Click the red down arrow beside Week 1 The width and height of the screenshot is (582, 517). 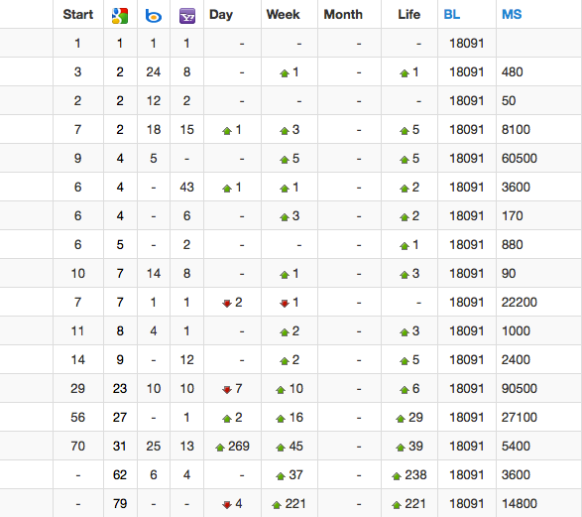285,304
